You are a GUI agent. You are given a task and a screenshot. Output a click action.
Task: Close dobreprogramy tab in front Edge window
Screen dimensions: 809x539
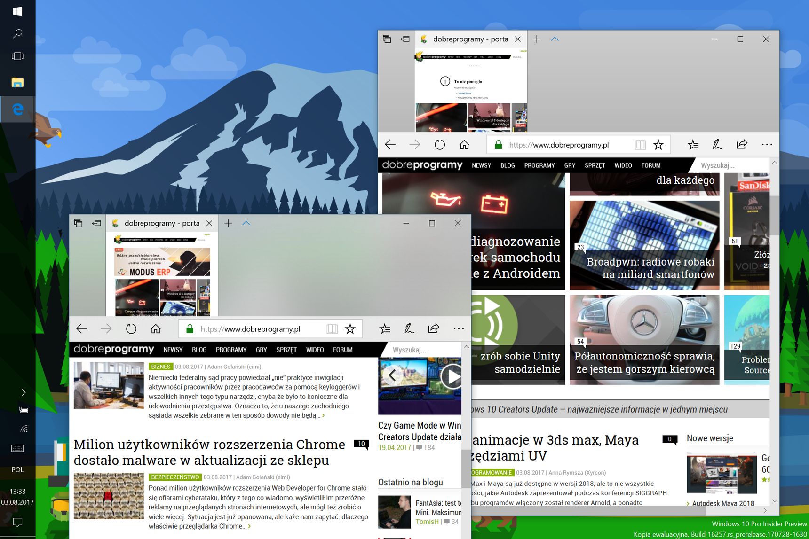tap(209, 223)
